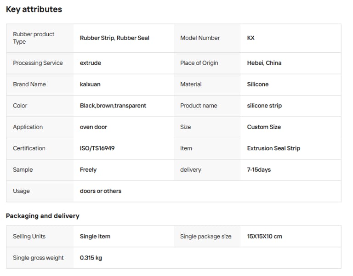Click the 7-15days delivery value
The image size is (353, 276).
coord(259,170)
